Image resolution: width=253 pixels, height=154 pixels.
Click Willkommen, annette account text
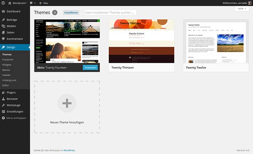[x=235, y=3]
